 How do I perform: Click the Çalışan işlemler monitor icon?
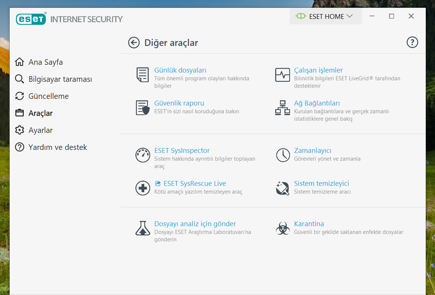click(x=283, y=75)
